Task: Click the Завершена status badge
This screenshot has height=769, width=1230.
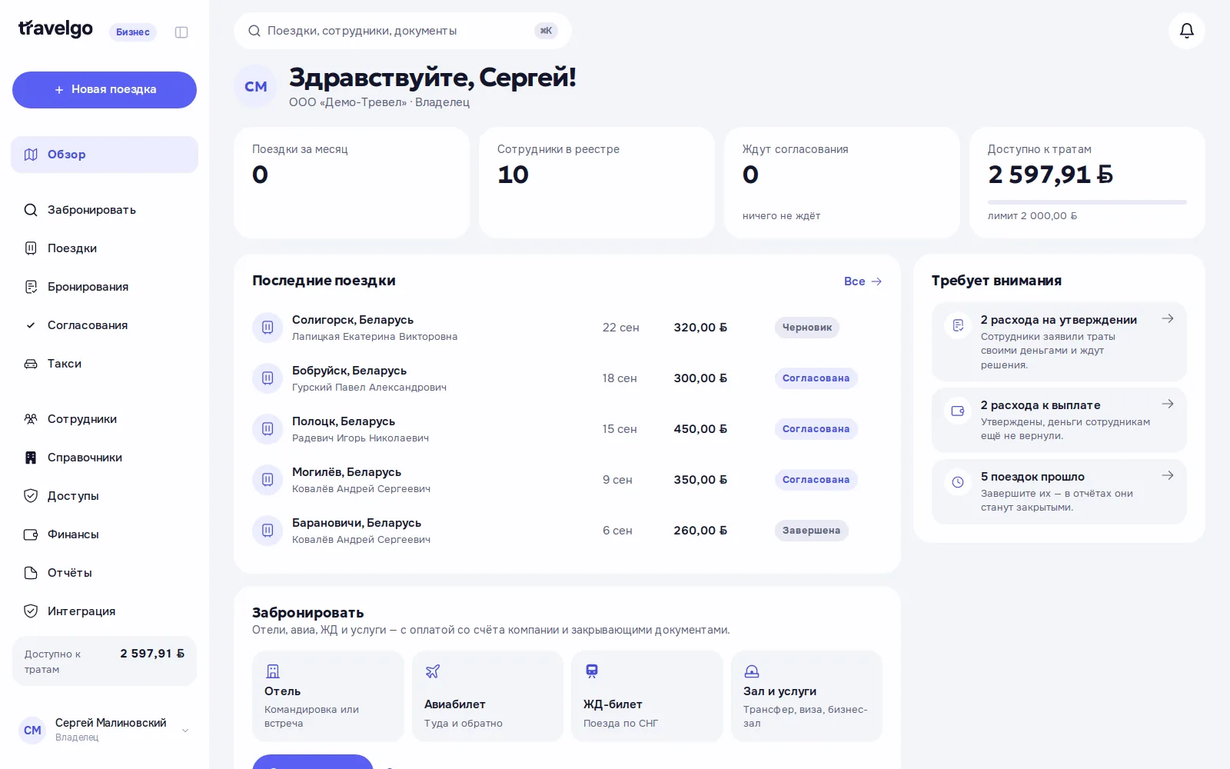Action: (x=811, y=531)
